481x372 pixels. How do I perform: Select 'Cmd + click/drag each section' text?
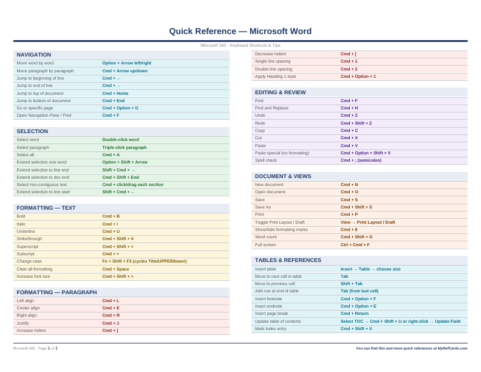(x=133, y=184)
